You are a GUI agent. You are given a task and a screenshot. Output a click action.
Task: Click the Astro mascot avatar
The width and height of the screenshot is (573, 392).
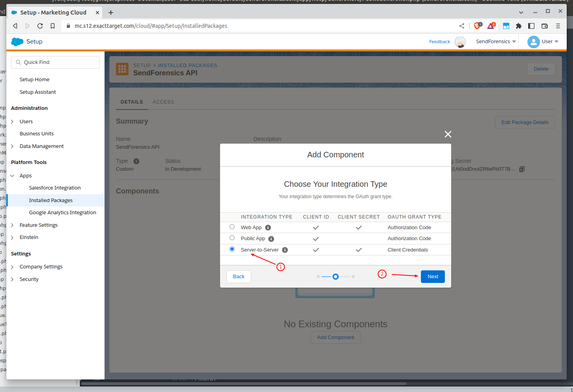[460, 42]
